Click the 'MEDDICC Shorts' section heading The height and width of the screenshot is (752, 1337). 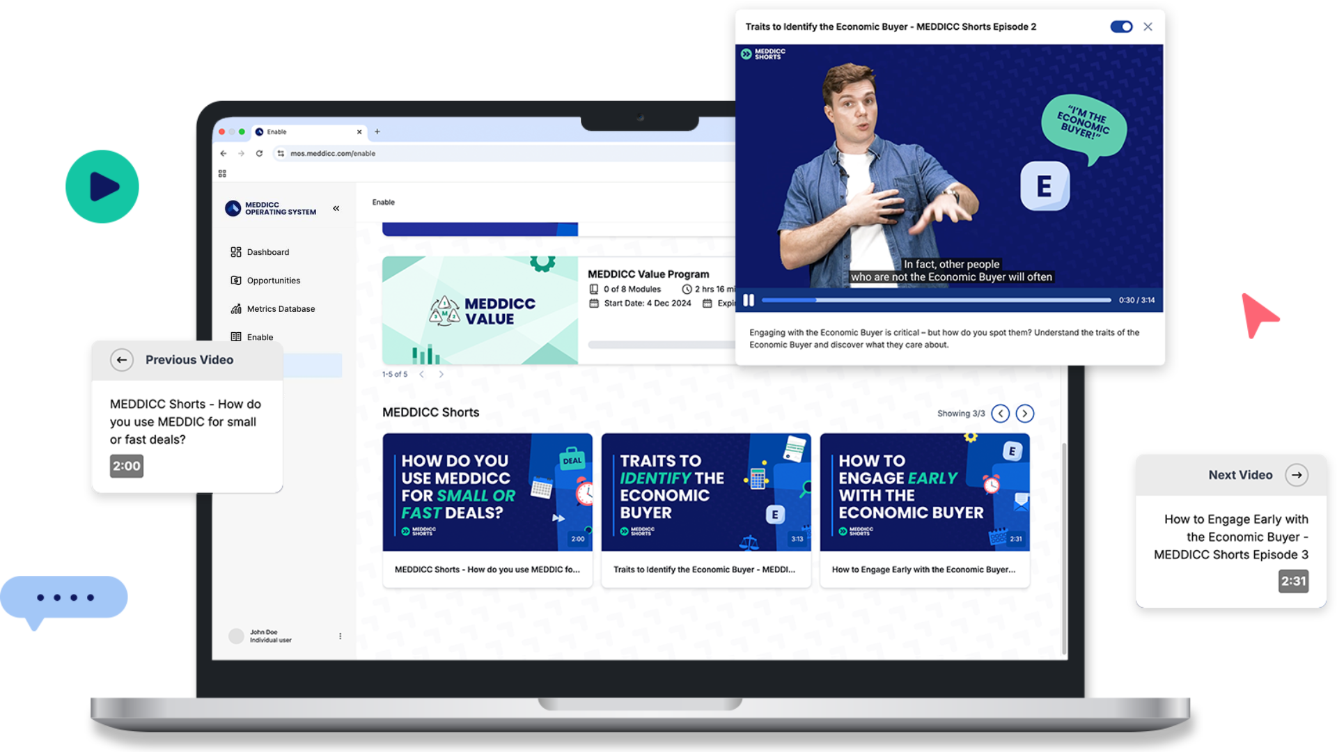coord(431,412)
